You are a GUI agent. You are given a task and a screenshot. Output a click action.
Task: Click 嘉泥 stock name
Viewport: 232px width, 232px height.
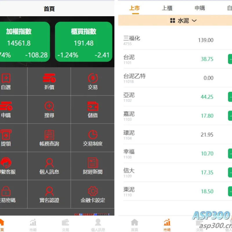pyautogui.click(x=129, y=114)
